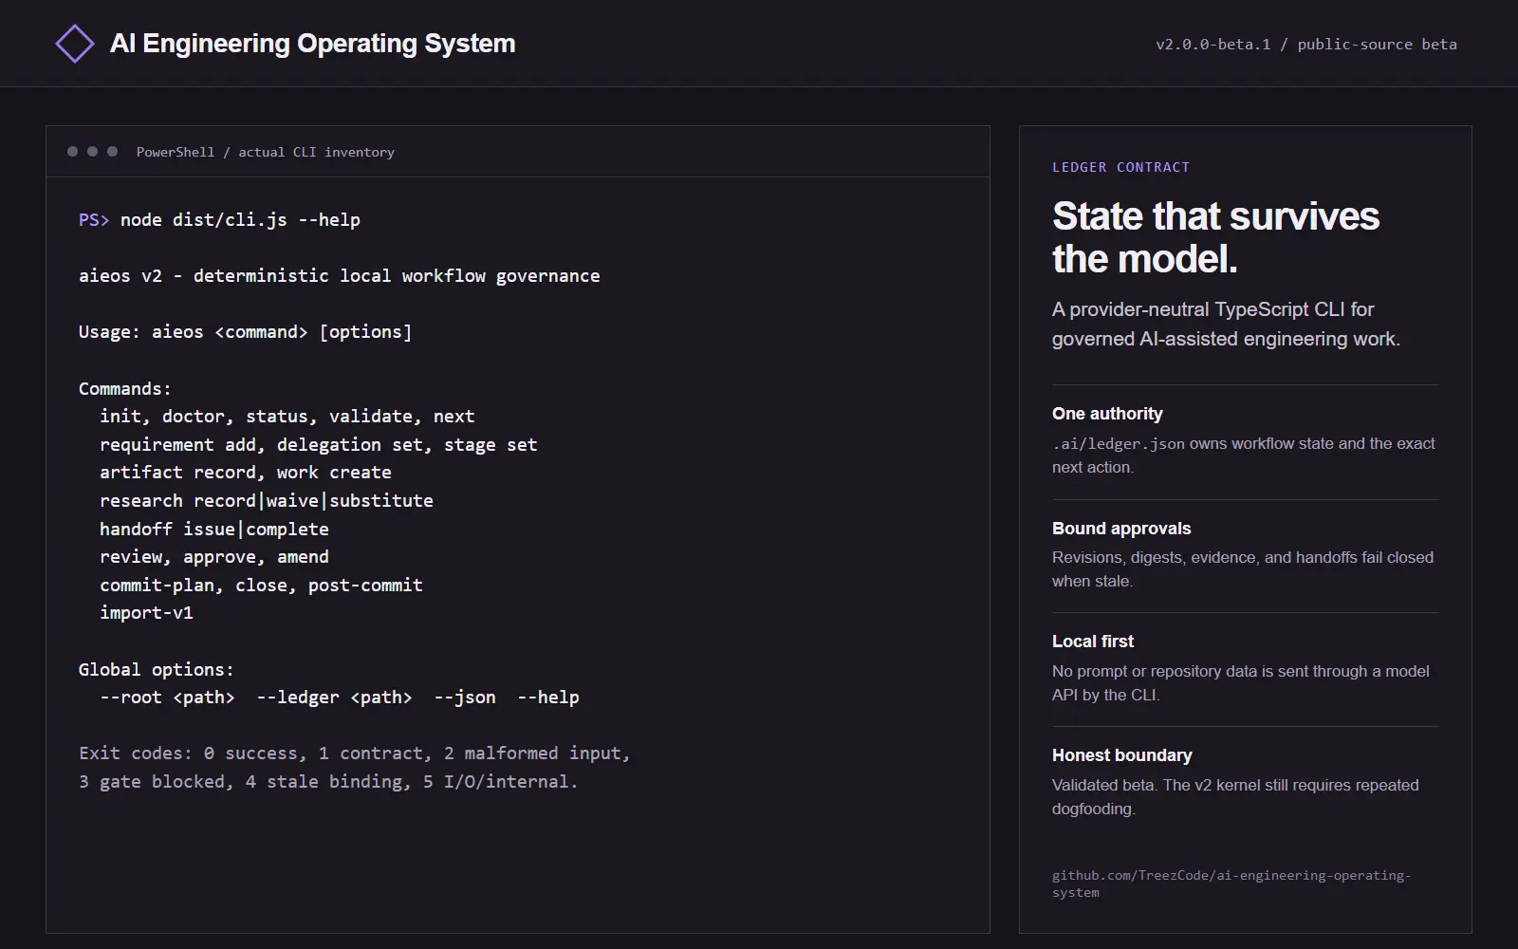1518x949 pixels.
Task: Click the 'LEDGER CONTRACT' label
Action: point(1120,167)
